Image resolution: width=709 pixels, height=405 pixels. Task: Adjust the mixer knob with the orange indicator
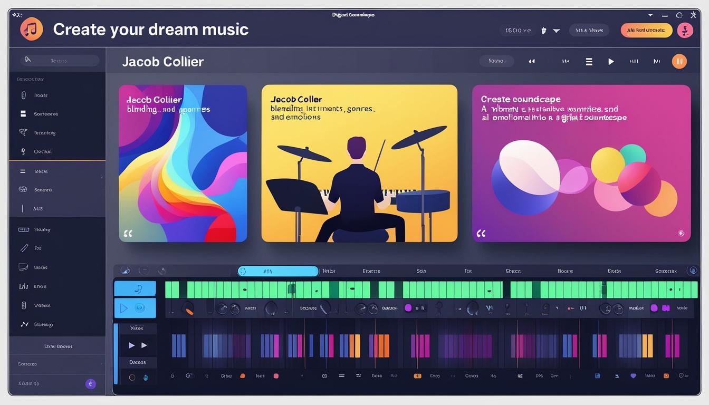[x=187, y=308]
